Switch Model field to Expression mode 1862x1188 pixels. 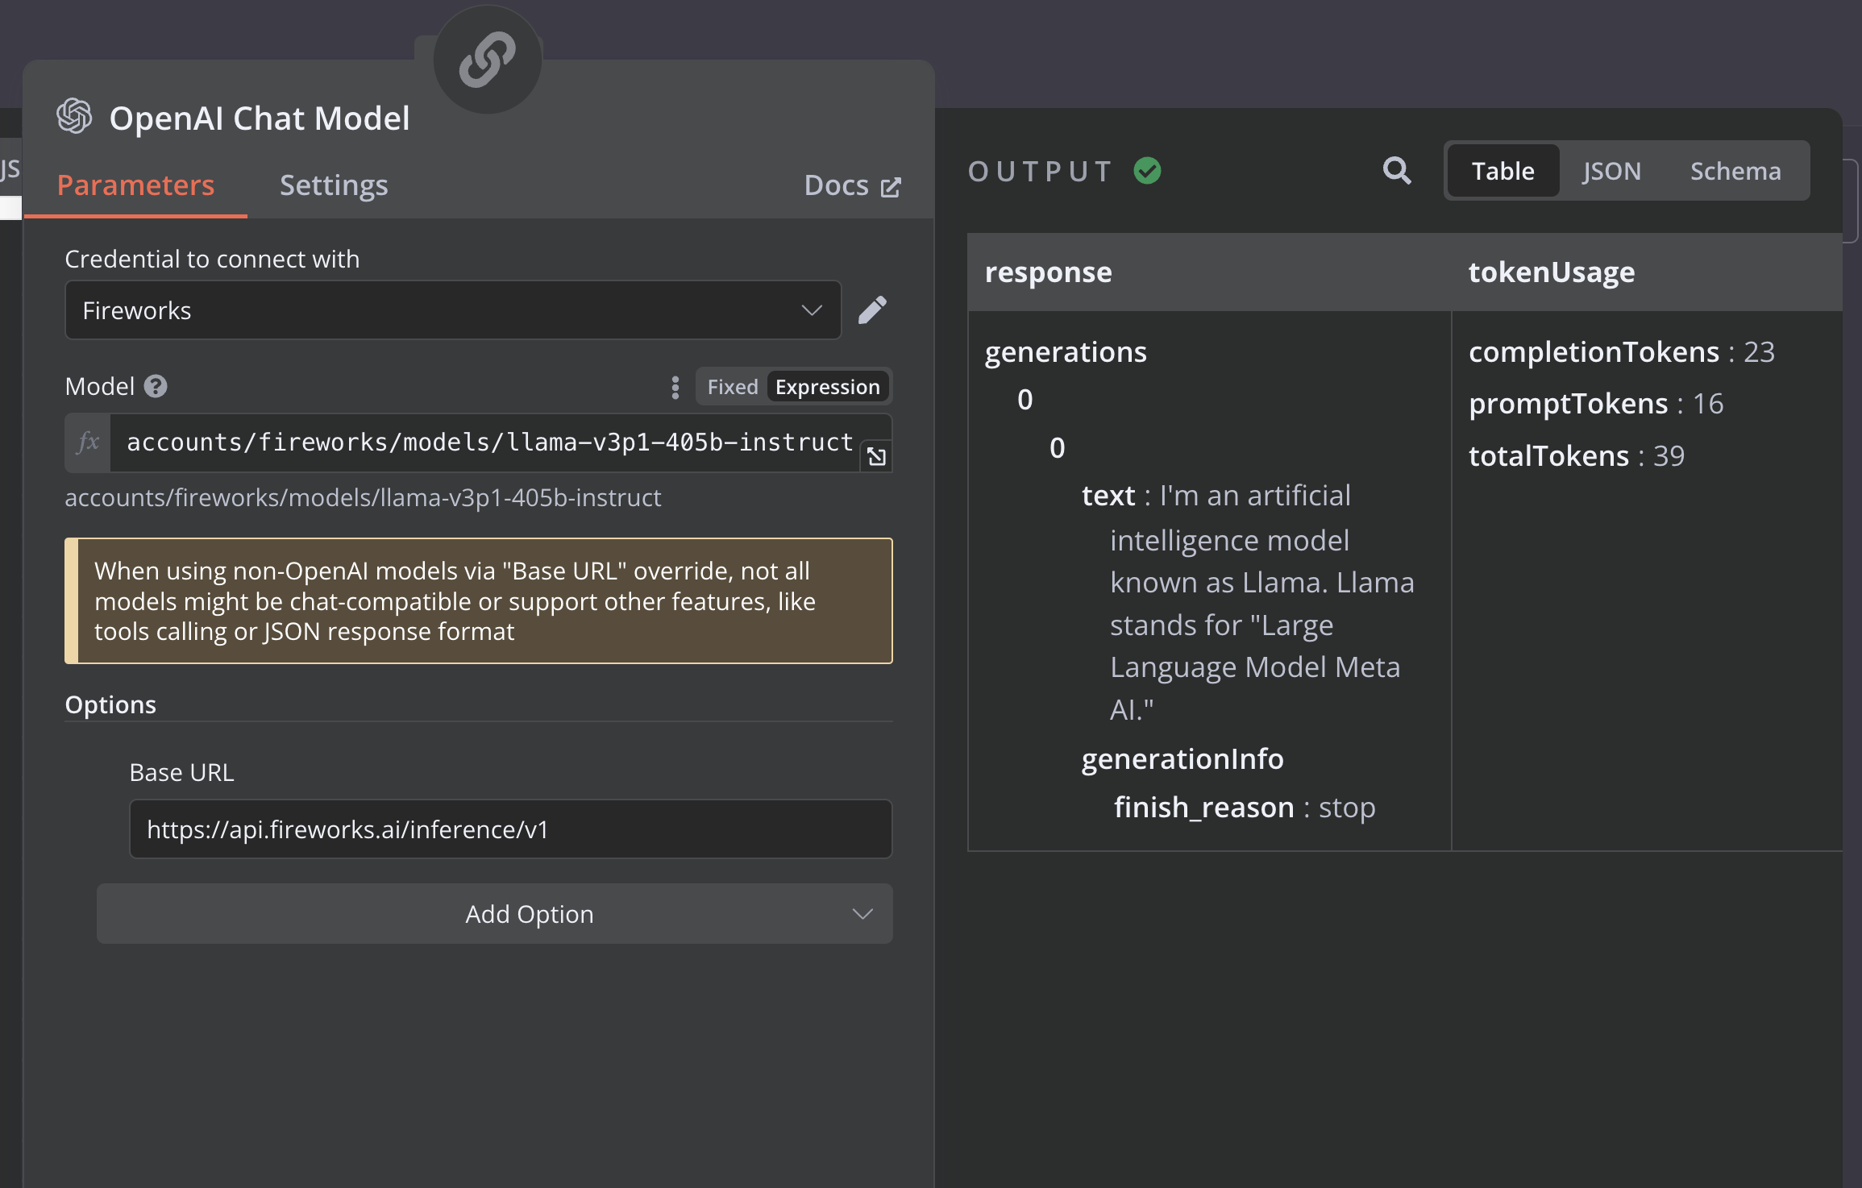(x=828, y=387)
